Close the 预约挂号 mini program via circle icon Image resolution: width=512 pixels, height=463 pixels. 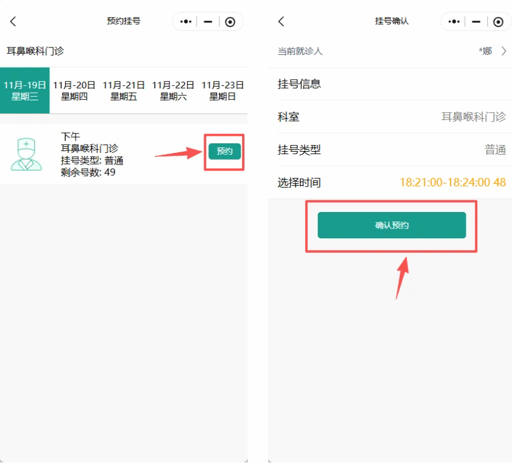click(x=230, y=21)
